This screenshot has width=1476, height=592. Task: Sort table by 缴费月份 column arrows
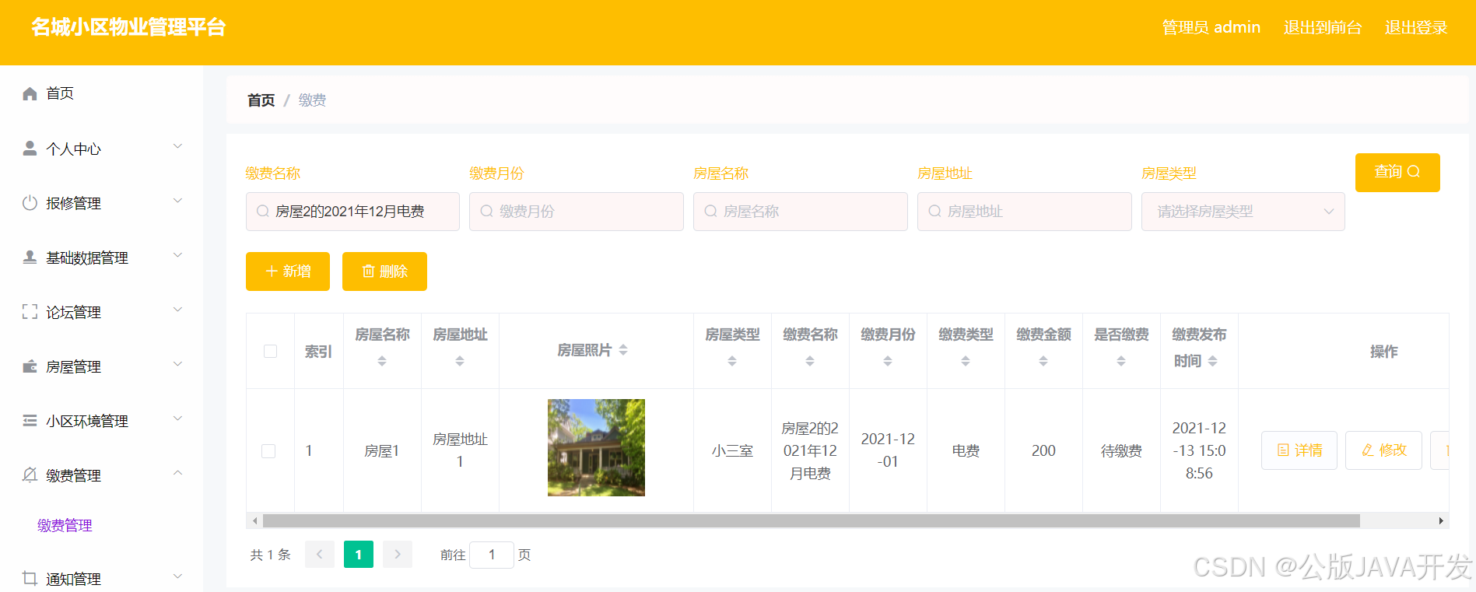coord(888,361)
